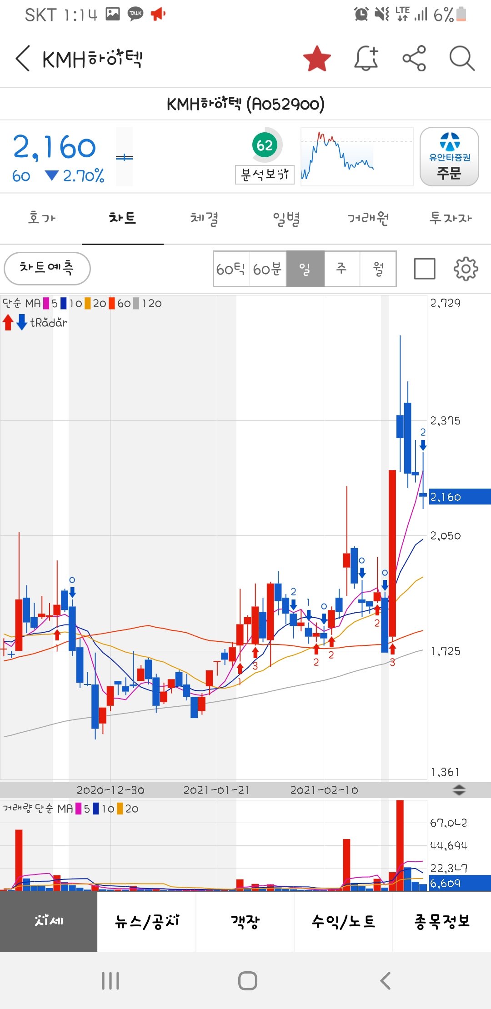The height and width of the screenshot is (1009, 491).
Task: Select the 60틱 chart interval
Action: click(x=231, y=269)
